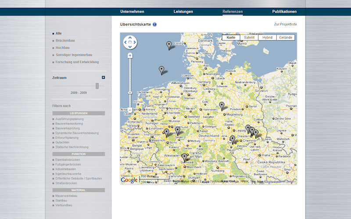Viewport: 351px width, 219px height.
Task: Click the MATERIAL filter section header
Action: click(79, 190)
